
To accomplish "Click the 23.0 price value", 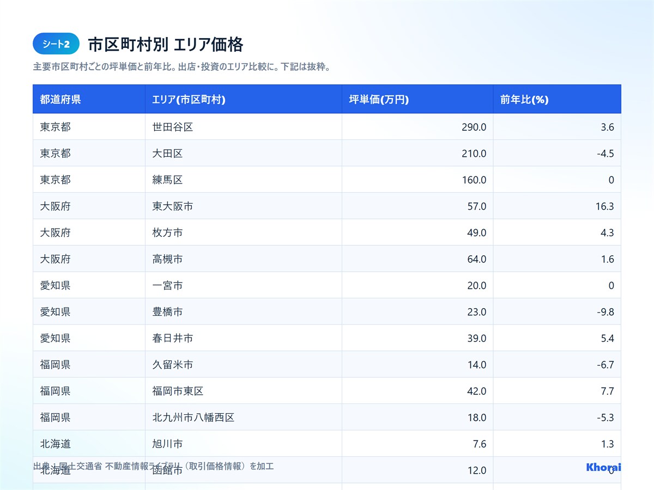I will pyautogui.click(x=477, y=312).
